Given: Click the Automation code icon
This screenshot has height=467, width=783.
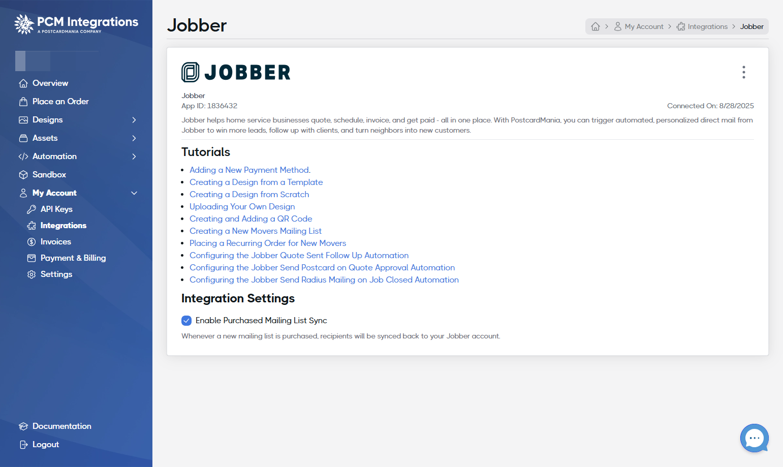Looking at the screenshot, I should pyautogui.click(x=23, y=157).
